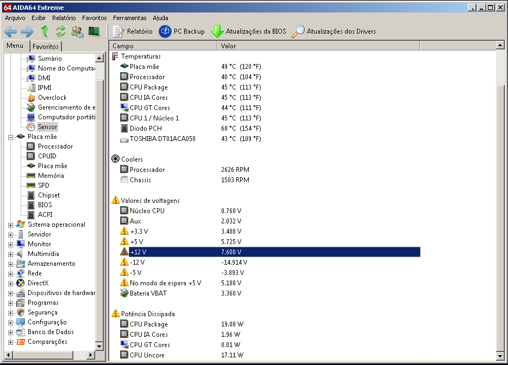
Task: Select Processador under Placa mãe in the tree
Action: coord(55,146)
